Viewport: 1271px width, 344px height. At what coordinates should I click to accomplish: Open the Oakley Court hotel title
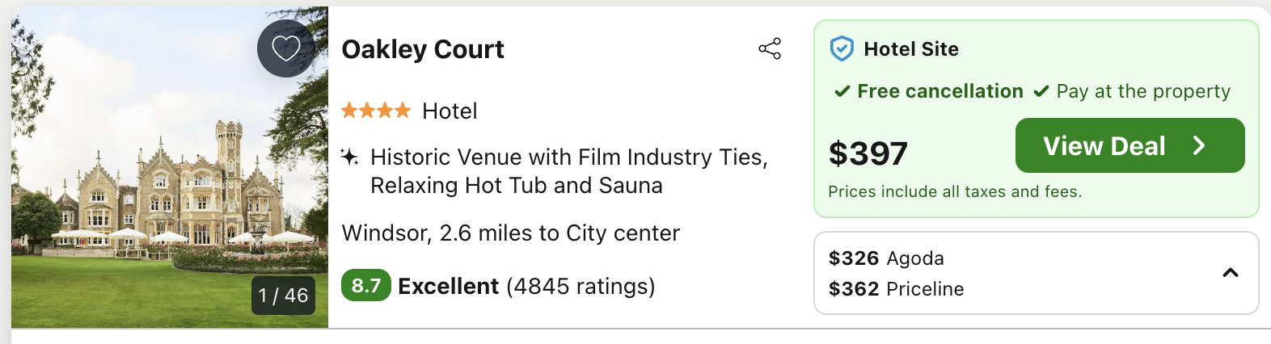click(423, 49)
